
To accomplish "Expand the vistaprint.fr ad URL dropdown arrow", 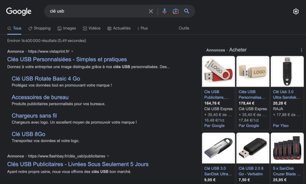I will coord(73,52).
